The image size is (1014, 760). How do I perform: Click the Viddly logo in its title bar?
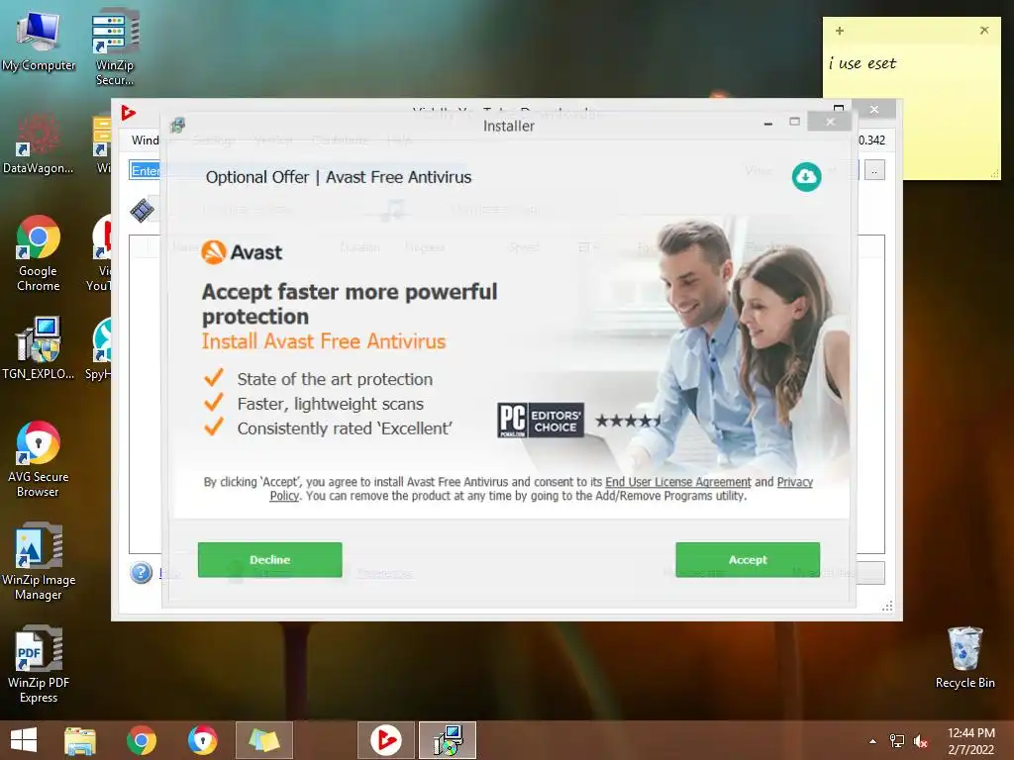tap(128, 113)
